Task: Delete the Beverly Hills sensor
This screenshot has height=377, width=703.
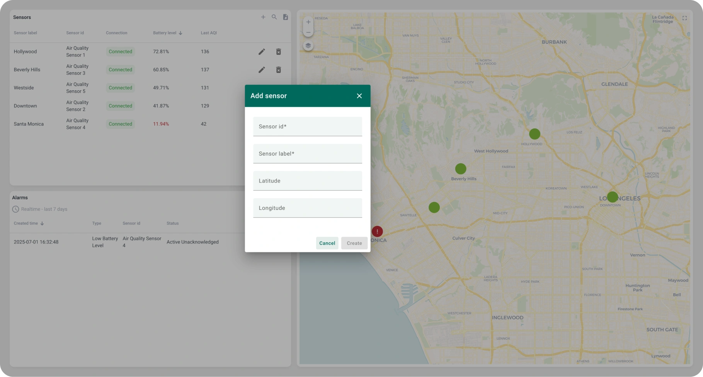Action: 278,70
